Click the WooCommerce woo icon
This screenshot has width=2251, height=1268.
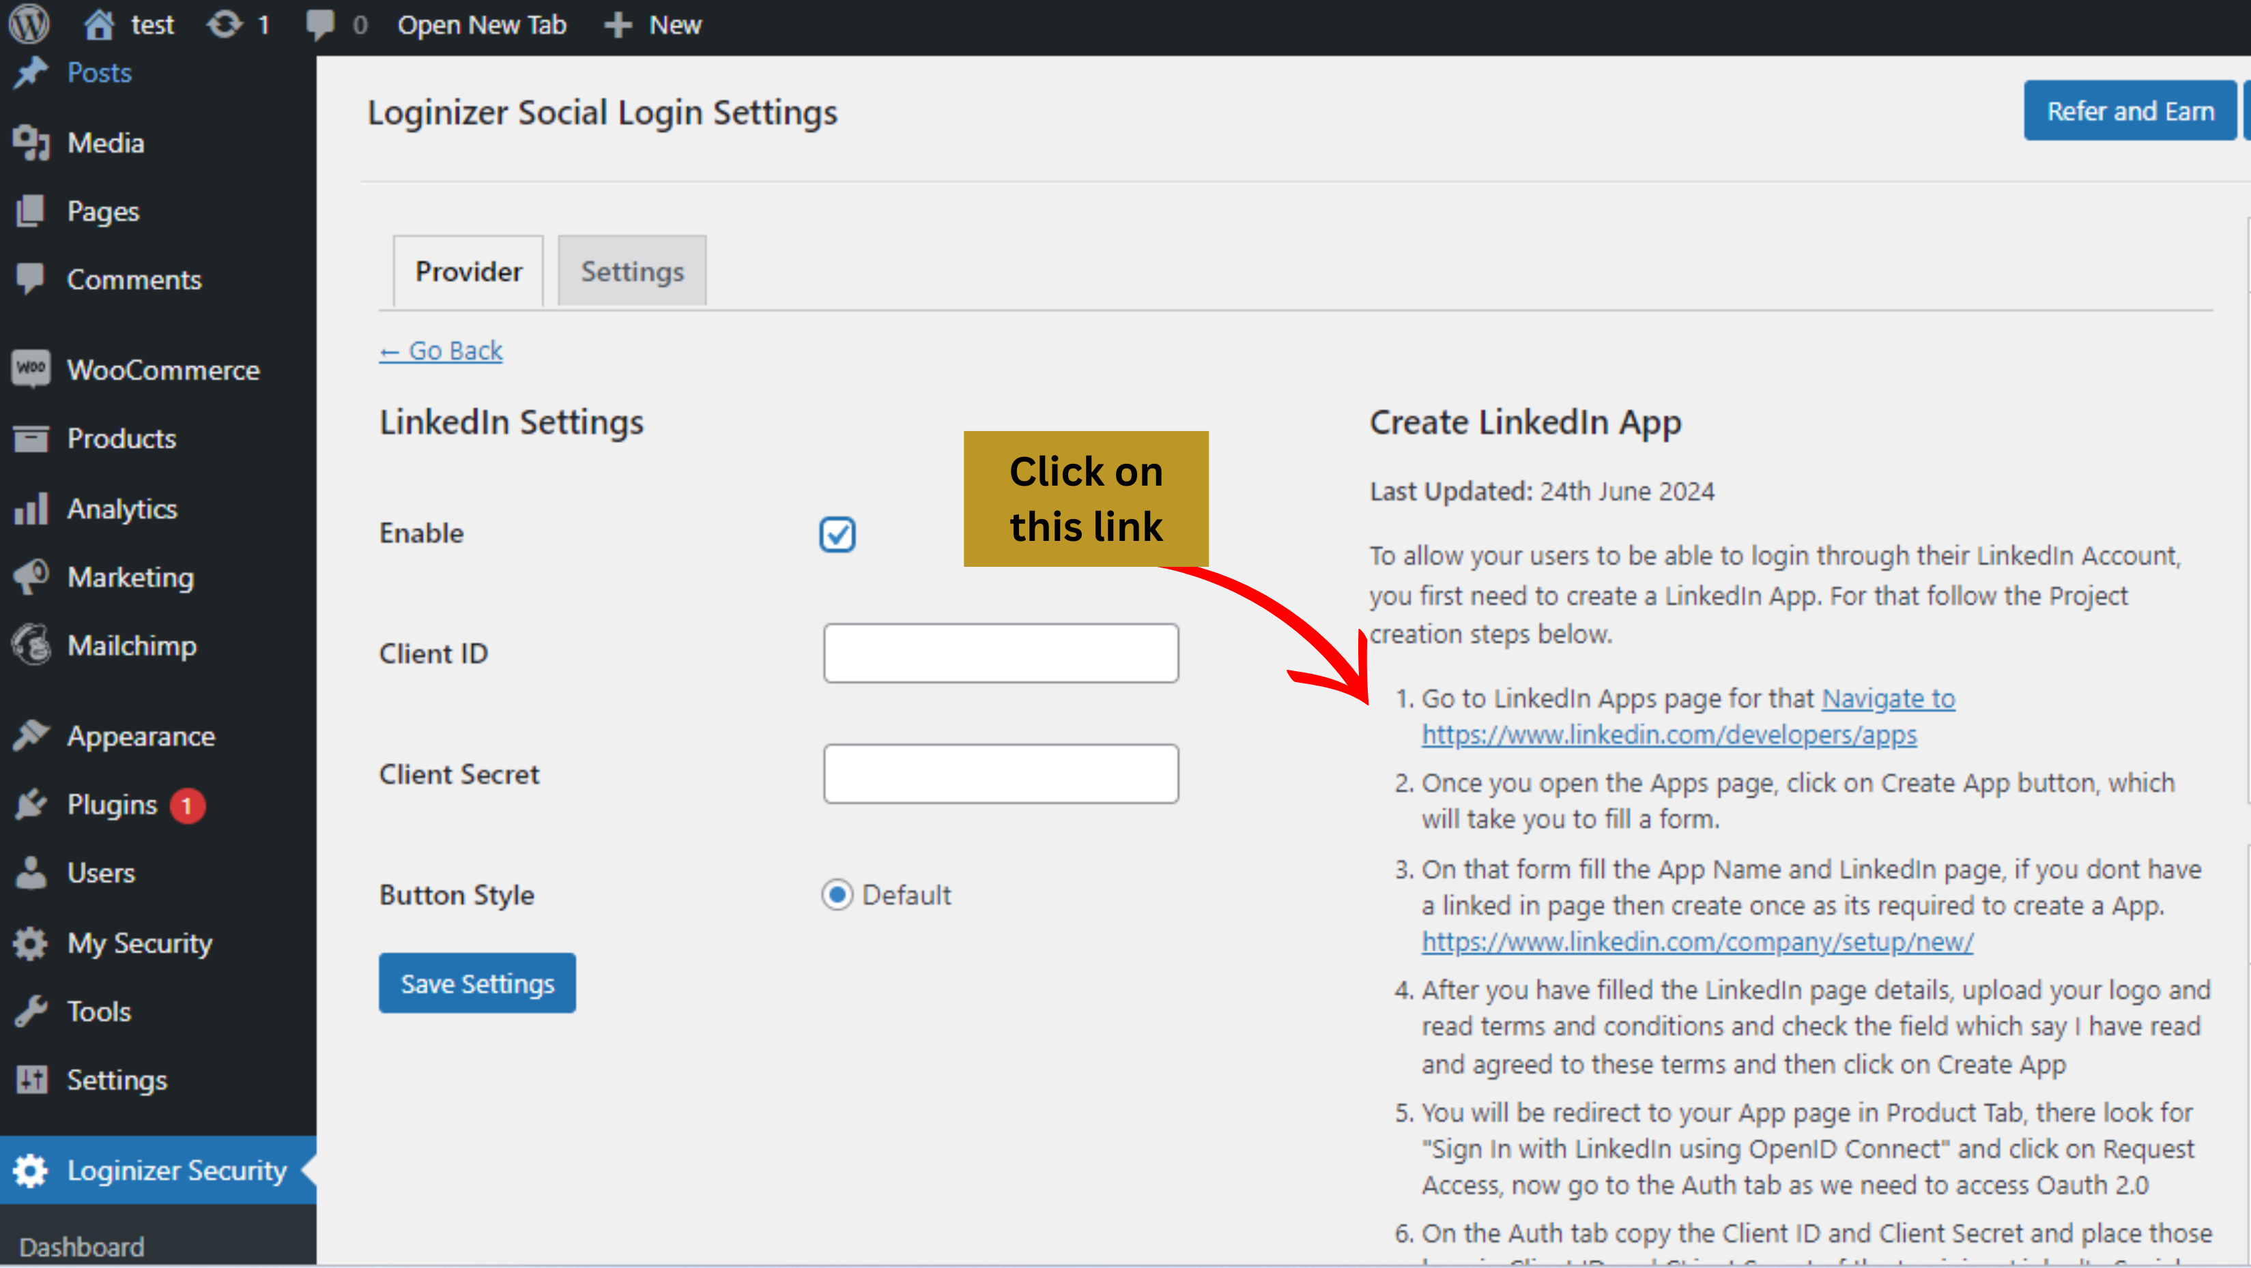tap(31, 368)
